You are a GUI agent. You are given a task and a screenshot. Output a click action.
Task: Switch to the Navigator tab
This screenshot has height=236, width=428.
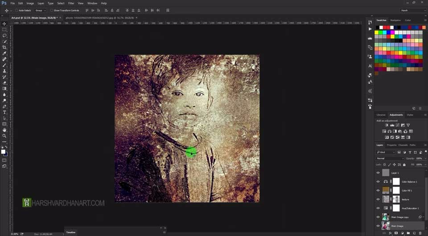tap(395, 20)
